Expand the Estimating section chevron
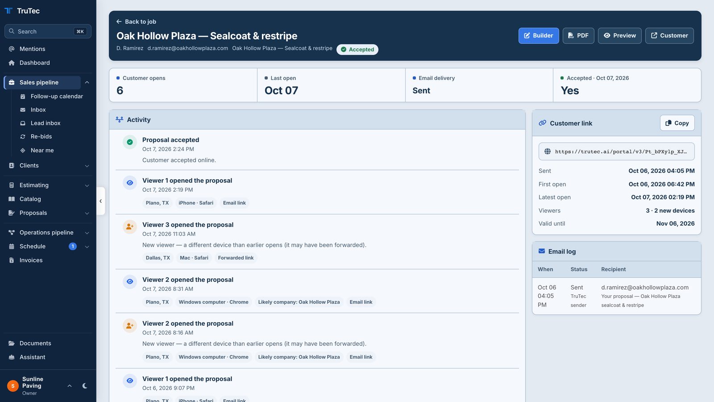The image size is (714, 402). 87,185
